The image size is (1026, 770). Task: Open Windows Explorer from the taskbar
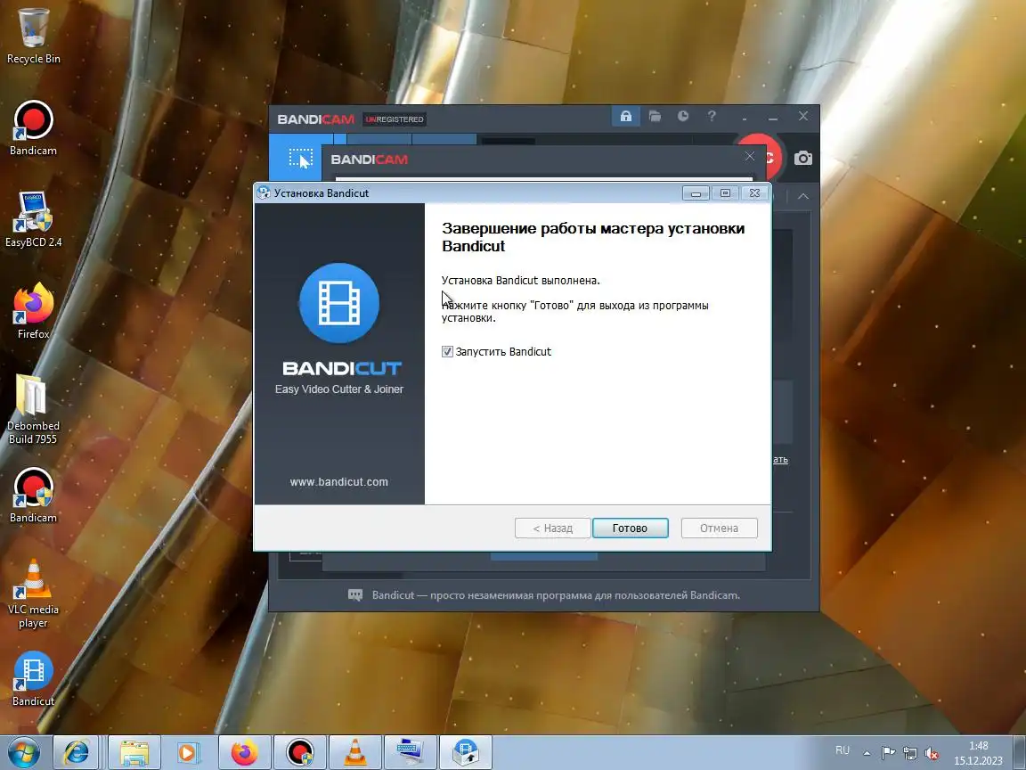134,752
